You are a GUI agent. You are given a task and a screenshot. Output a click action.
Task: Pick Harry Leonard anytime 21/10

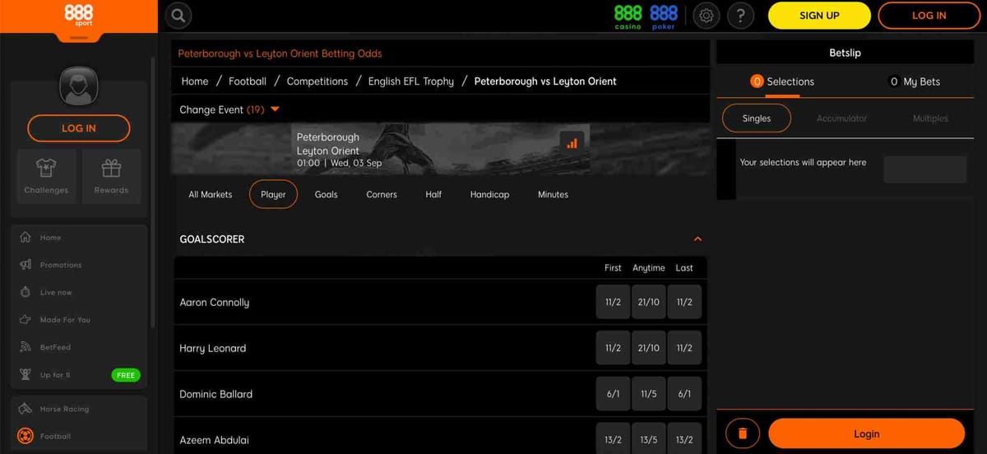tap(649, 348)
